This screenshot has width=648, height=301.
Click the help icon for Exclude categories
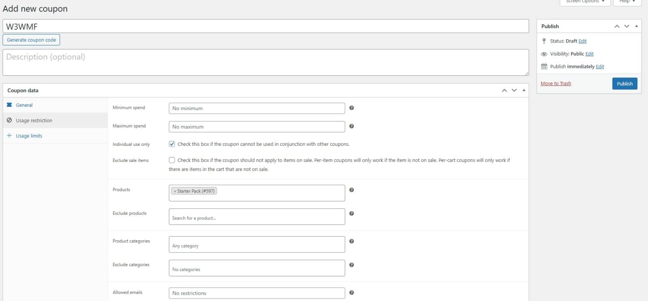coord(352,265)
